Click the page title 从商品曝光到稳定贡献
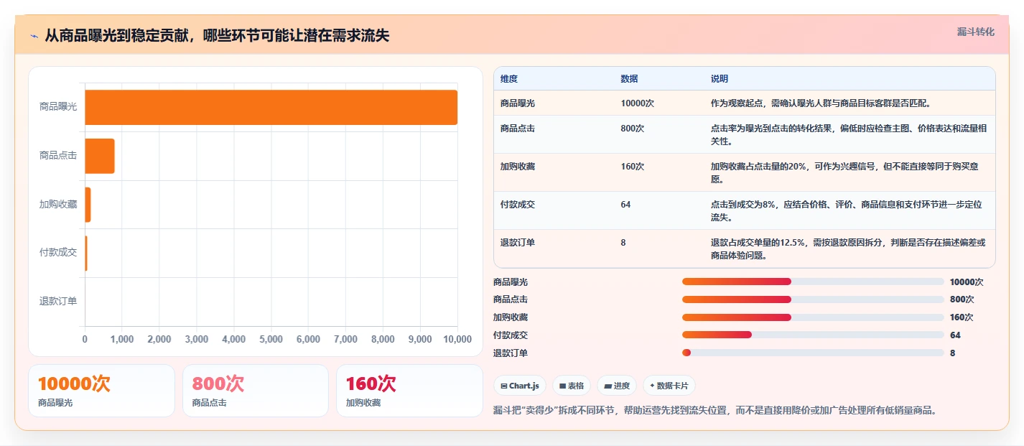The height and width of the screenshot is (446, 1024). pyautogui.click(x=217, y=35)
